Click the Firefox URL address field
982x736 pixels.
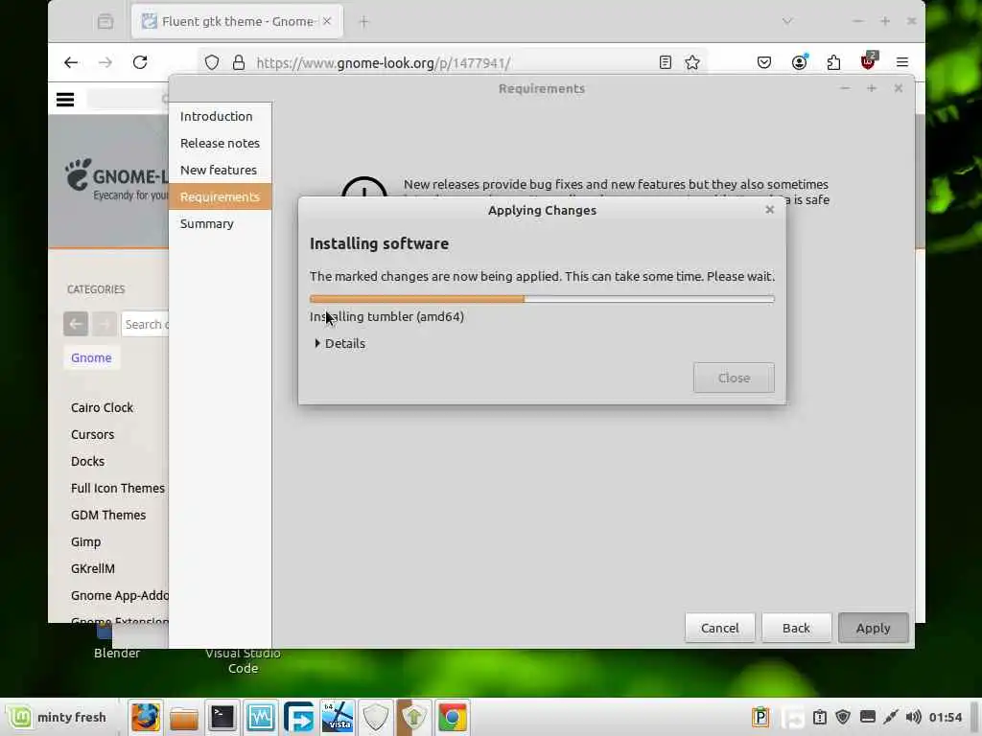451,62
